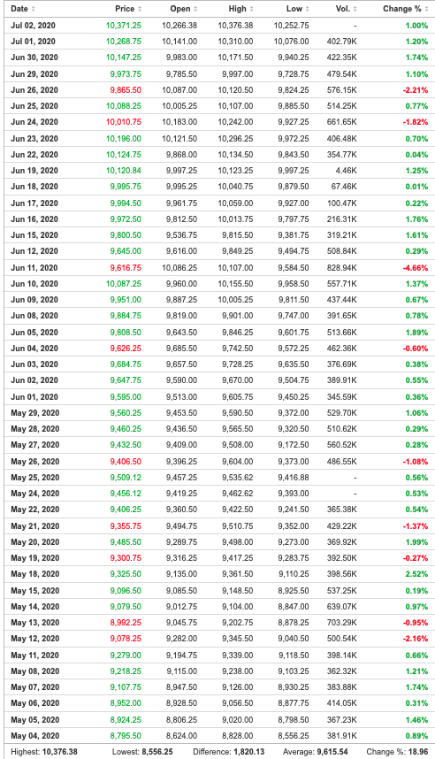Select the Jul 02, 2020 row date
435x759 pixels.
click(34, 25)
